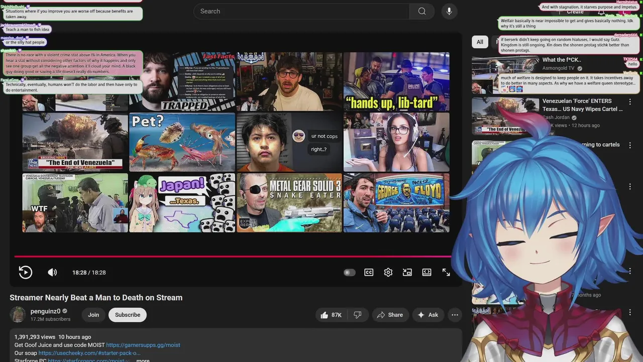Select the All filter chip
Viewport: 643px width, 362px height.
click(x=480, y=42)
